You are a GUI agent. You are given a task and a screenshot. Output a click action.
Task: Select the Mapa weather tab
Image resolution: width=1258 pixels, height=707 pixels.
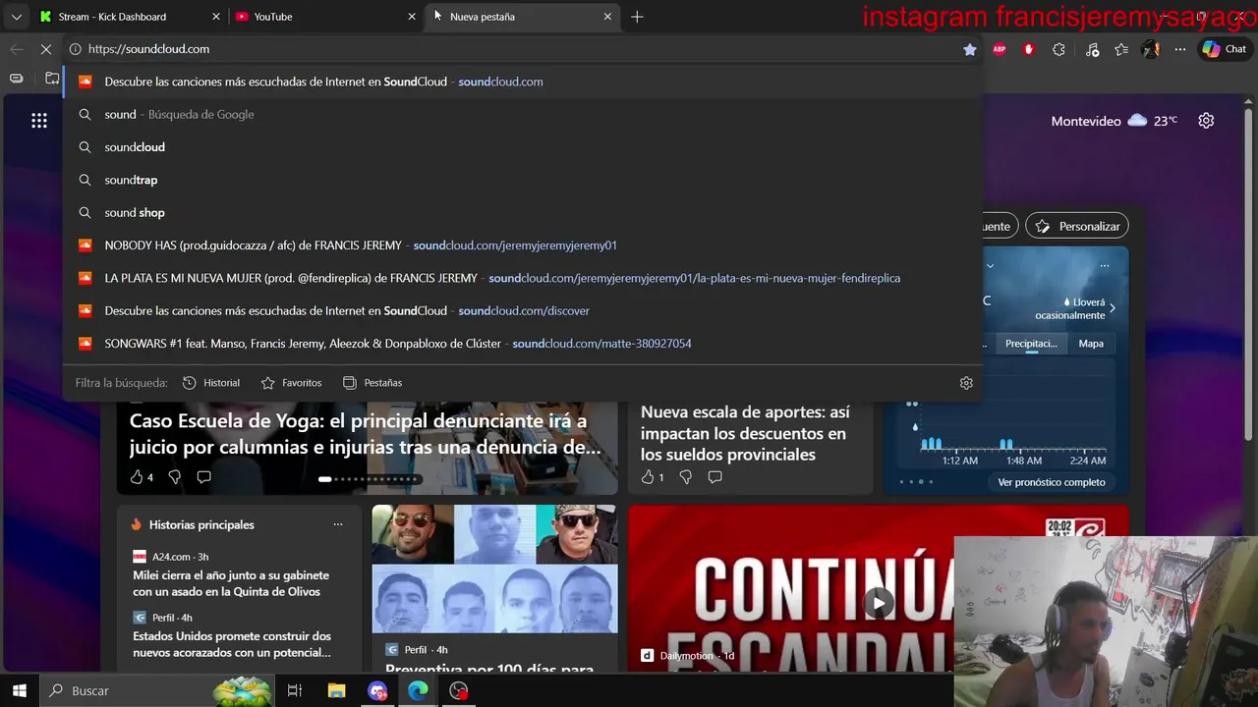[x=1091, y=344]
